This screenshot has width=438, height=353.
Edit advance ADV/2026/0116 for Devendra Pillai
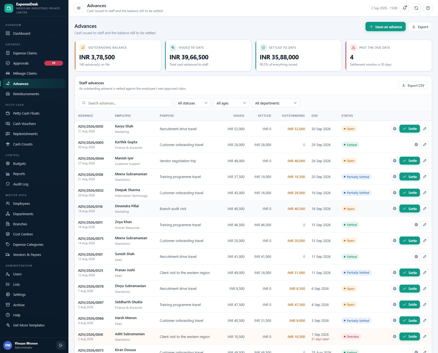click(425, 209)
